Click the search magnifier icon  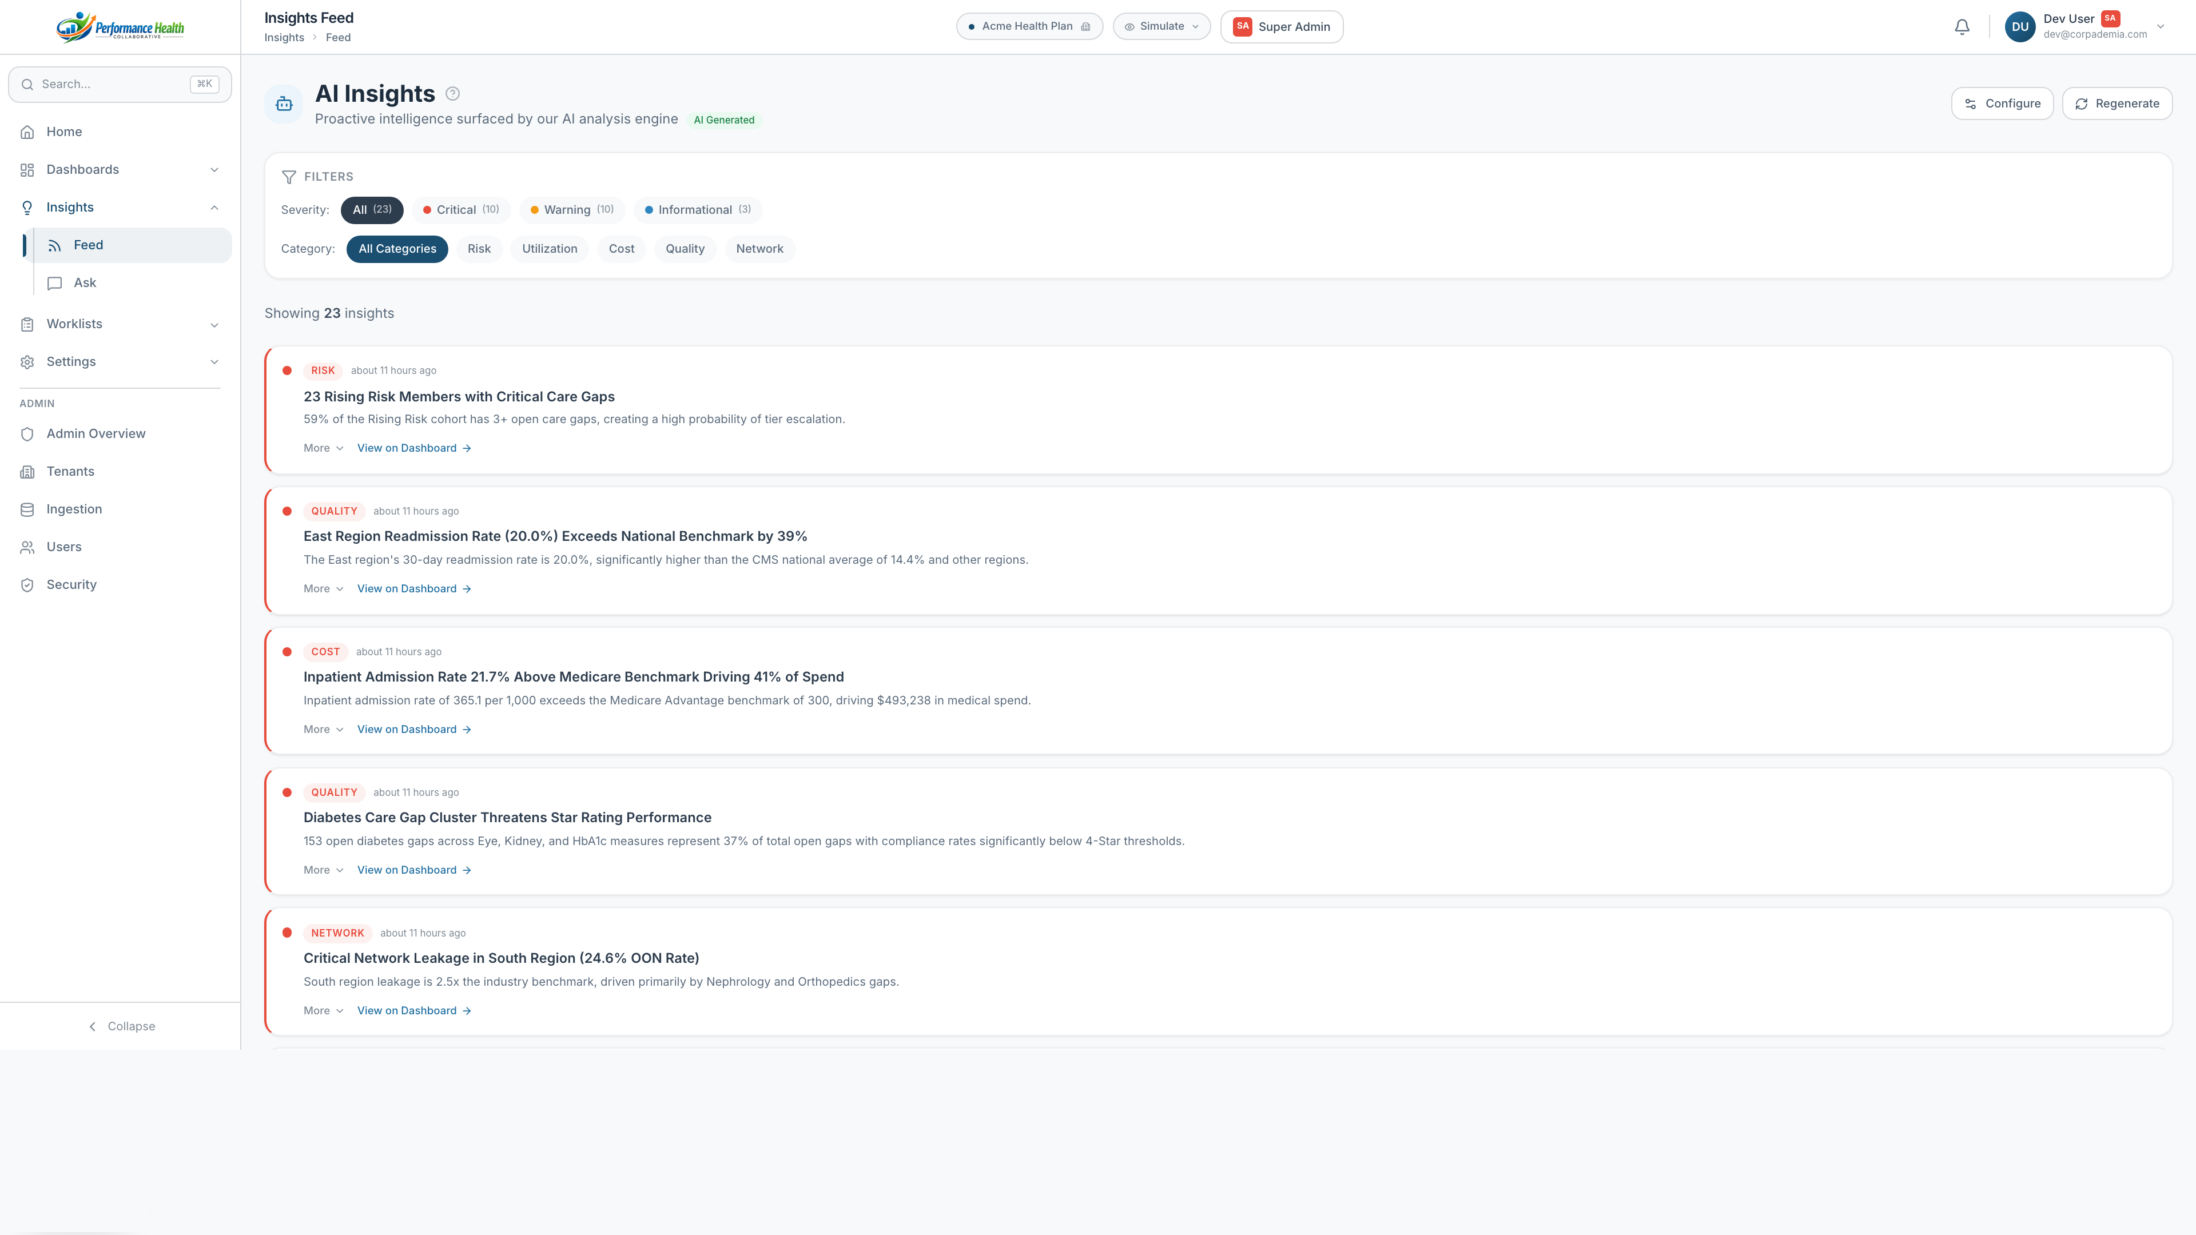coord(27,85)
